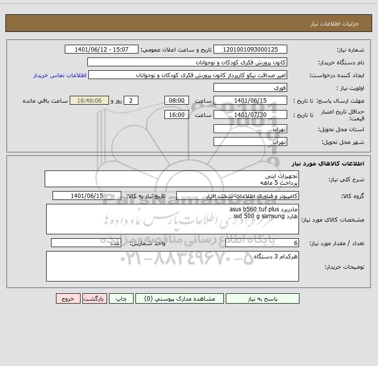Click the 'شهر محل تحویل:' label
The image size is (378, 366).
343,142
